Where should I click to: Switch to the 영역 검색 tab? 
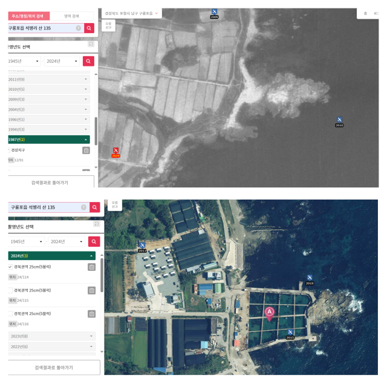coord(71,16)
